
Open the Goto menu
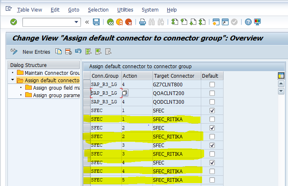[74, 10]
